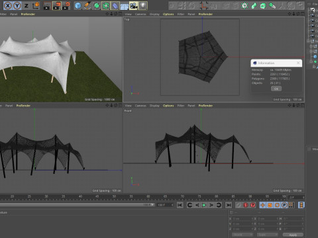Click OK in the Information dialog

point(276,89)
